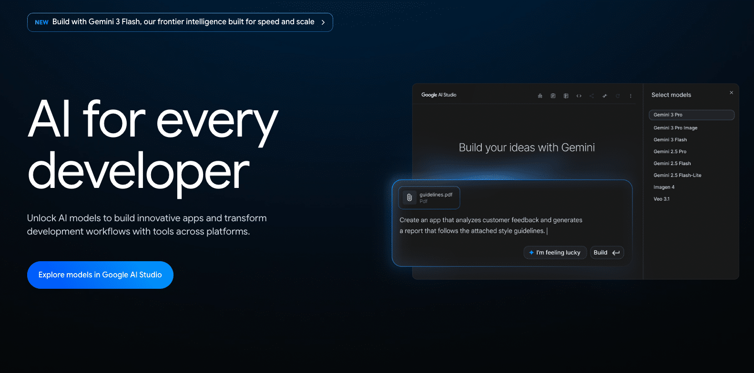Image resolution: width=754 pixels, height=373 pixels.
Task: Open the three-dot more options menu
Action: [631, 96]
